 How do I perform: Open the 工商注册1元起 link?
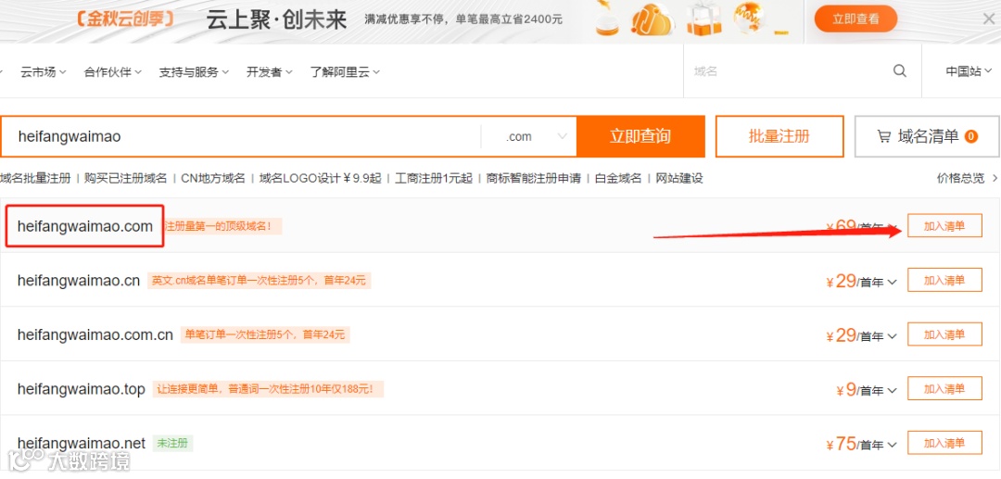click(x=434, y=179)
